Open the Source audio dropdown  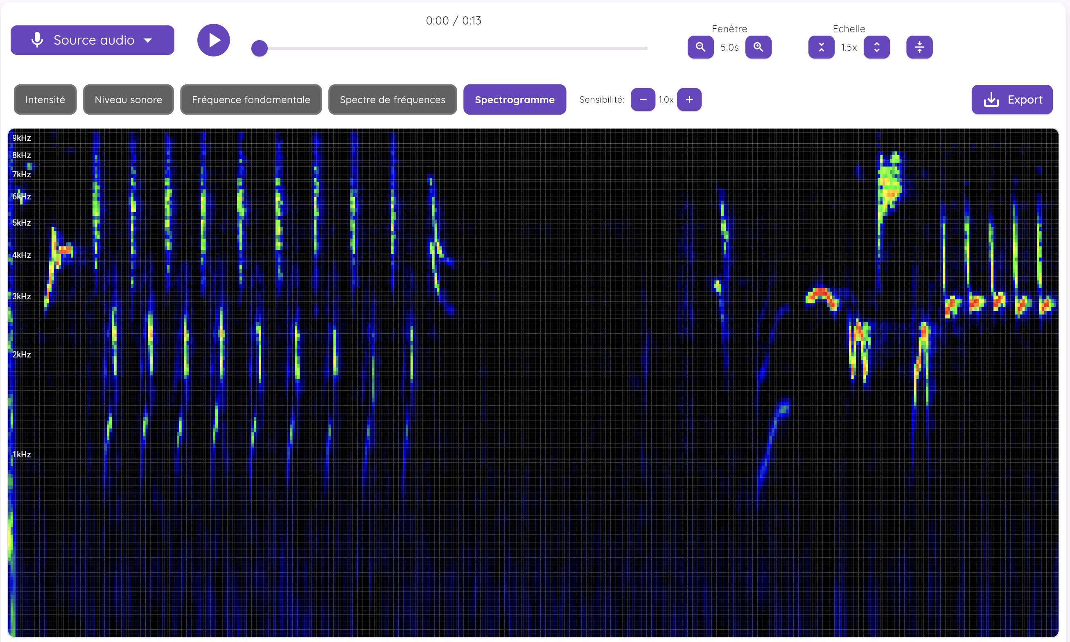(92, 40)
